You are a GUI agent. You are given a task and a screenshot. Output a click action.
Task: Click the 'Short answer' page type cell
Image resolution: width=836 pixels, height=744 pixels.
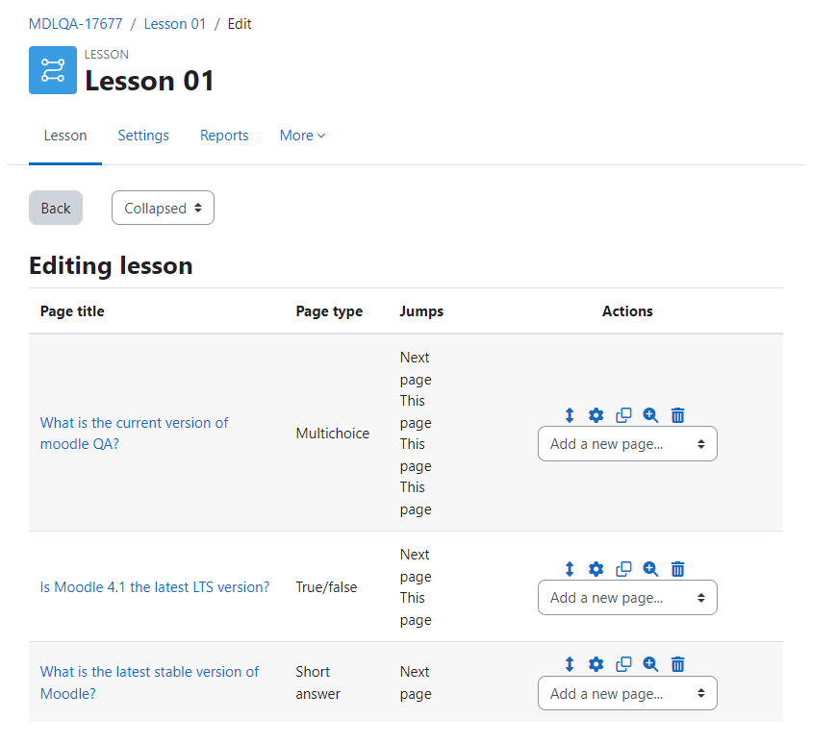pyautogui.click(x=317, y=682)
